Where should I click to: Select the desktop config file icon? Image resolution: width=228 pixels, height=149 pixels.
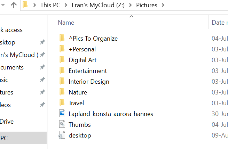(62, 135)
